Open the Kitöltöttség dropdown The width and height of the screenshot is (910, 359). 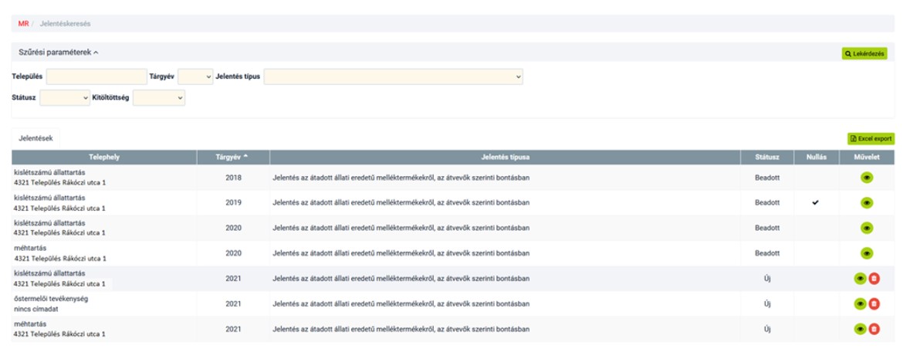[159, 98]
